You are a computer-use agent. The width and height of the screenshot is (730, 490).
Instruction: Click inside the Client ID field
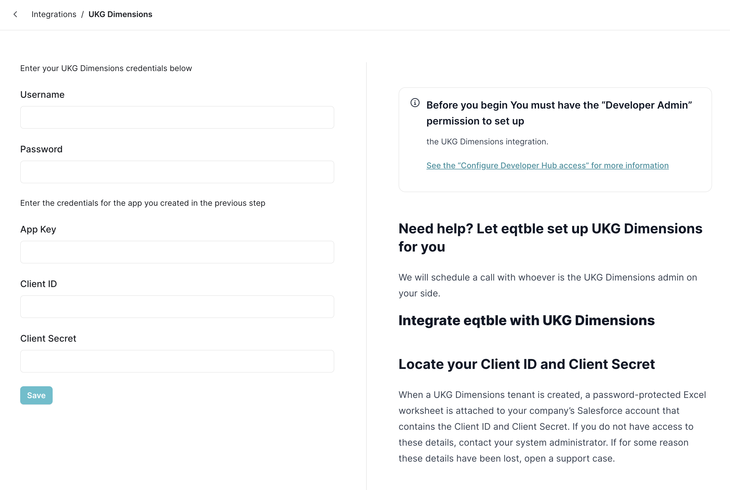(x=177, y=307)
